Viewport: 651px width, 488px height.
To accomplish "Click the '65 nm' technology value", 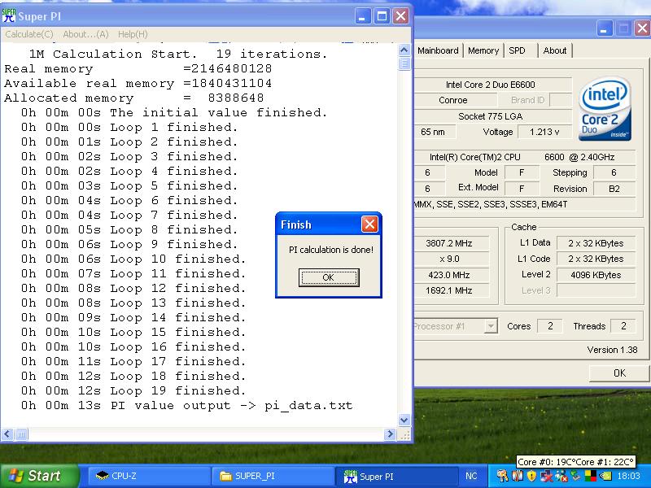I will (434, 132).
